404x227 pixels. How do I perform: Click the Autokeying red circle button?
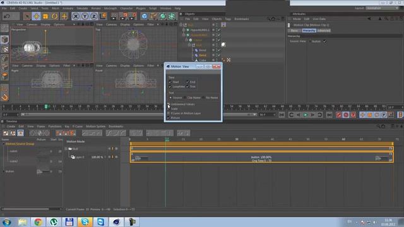pyautogui.click(x=346, y=115)
